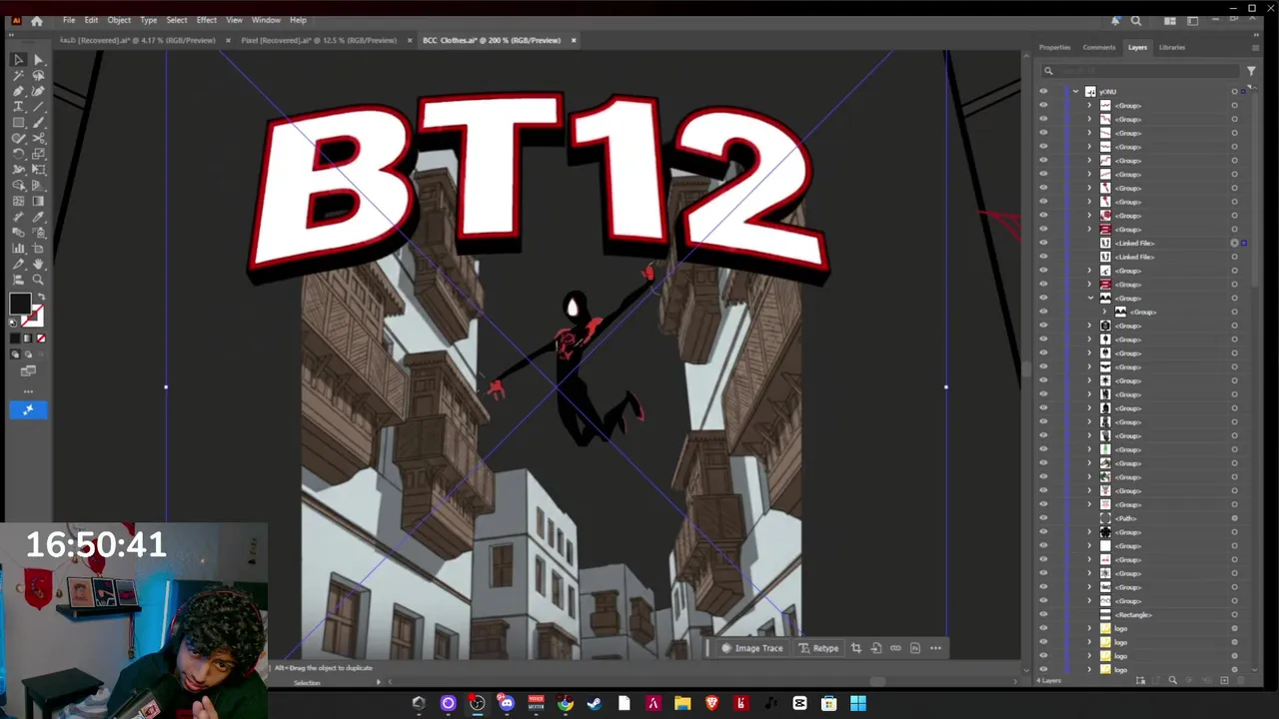The image size is (1279, 719).
Task: Switch to the Libraries panel tab
Action: tap(1172, 47)
